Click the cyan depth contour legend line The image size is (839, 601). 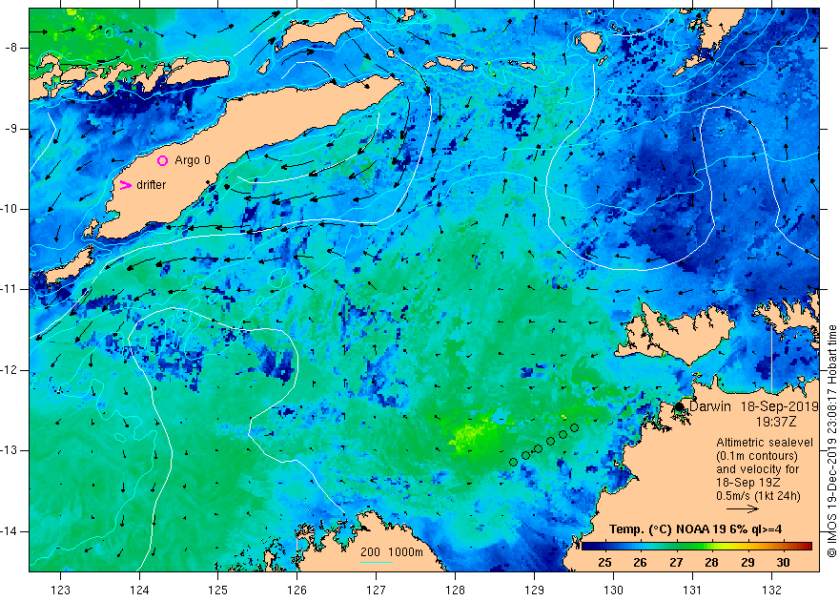377,561
